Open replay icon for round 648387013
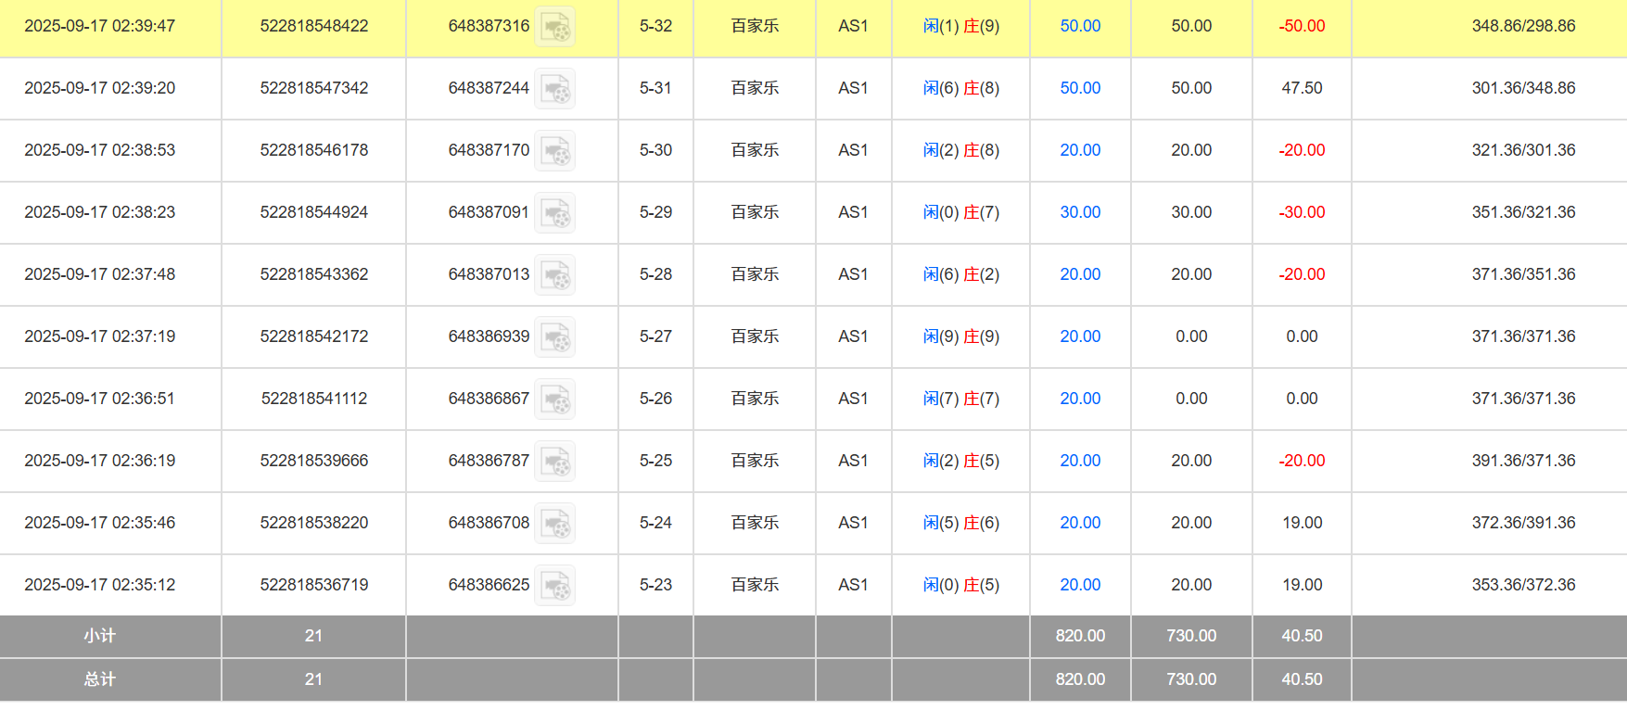The width and height of the screenshot is (1627, 710). (555, 275)
